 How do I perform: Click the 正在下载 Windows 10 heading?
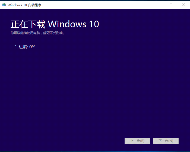click(55, 24)
